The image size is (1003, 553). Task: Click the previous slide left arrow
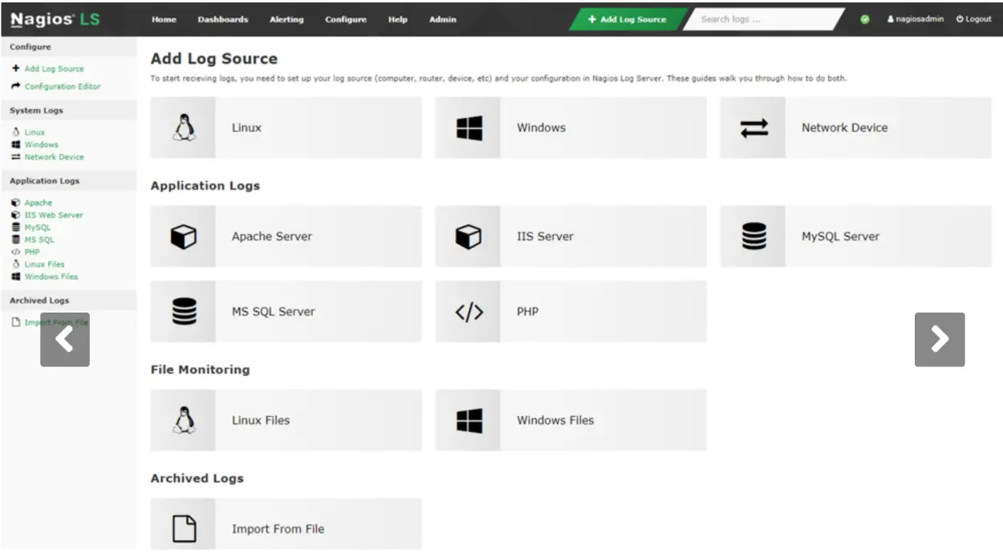[x=65, y=339]
